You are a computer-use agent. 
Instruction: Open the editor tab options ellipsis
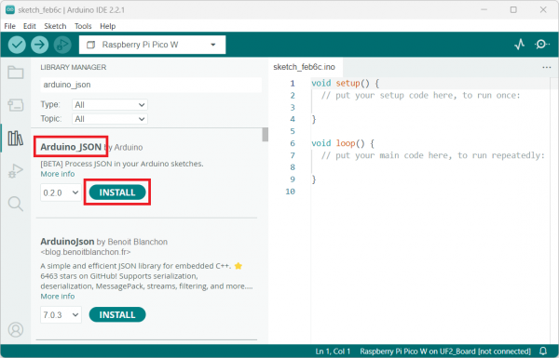(x=547, y=67)
